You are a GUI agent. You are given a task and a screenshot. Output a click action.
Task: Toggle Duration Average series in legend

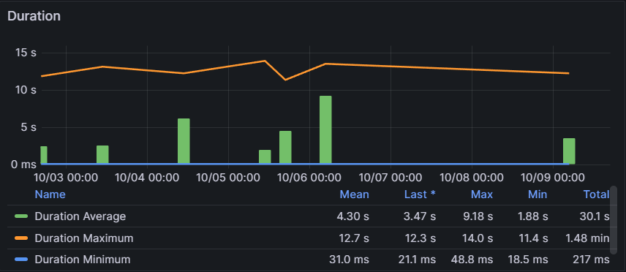[x=80, y=216]
